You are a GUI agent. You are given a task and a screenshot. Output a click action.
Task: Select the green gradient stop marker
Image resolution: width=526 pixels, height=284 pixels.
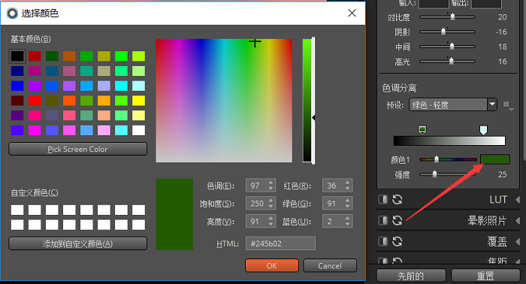click(x=422, y=130)
